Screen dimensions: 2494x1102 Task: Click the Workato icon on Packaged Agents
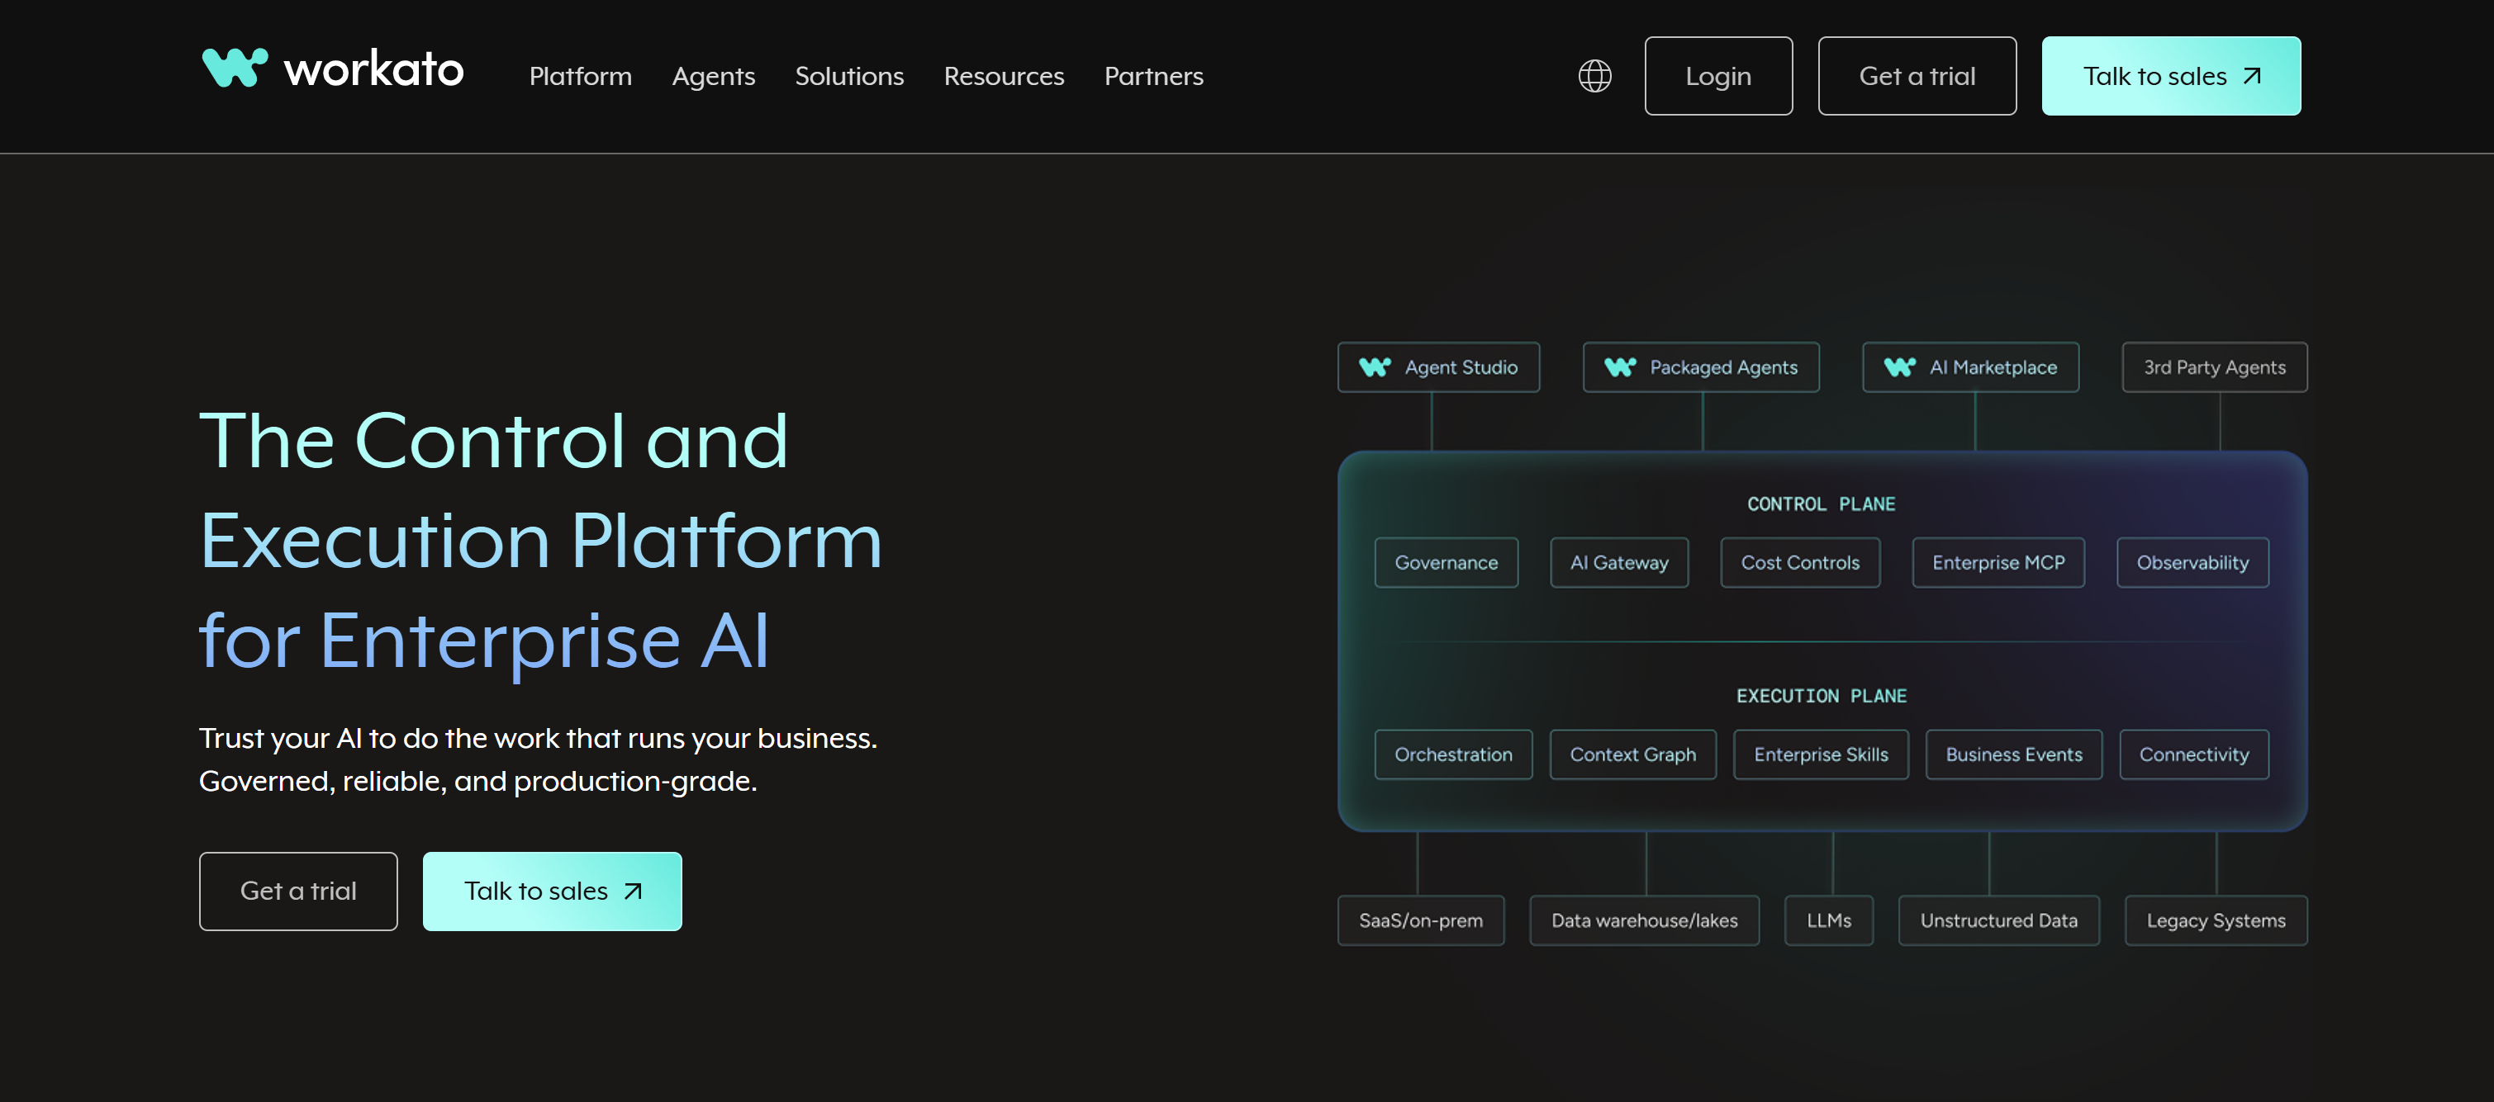pyautogui.click(x=1620, y=367)
